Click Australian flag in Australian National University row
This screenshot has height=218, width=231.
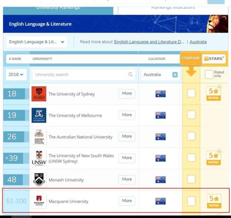pyautogui.click(x=161, y=137)
